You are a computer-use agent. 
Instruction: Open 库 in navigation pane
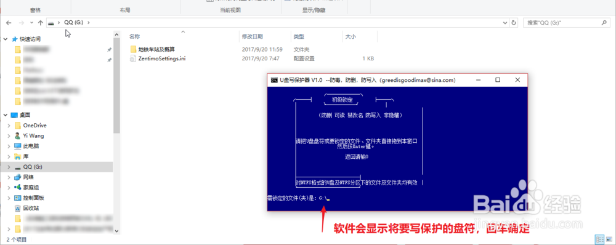click(25, 156)
